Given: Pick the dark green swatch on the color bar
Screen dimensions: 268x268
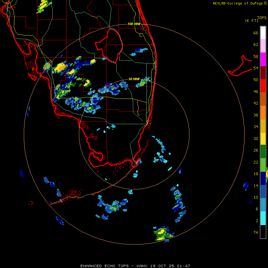Looking at the screenshot, I should tap(263, 152).
